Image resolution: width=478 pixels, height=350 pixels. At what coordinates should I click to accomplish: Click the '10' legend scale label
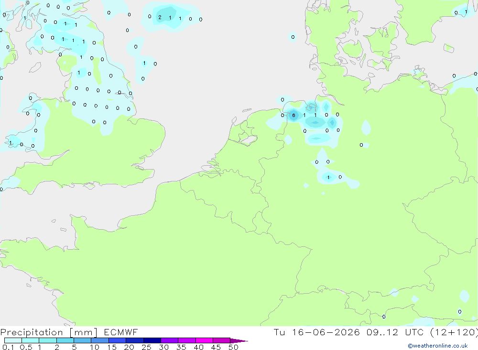(x=95, y=347)
